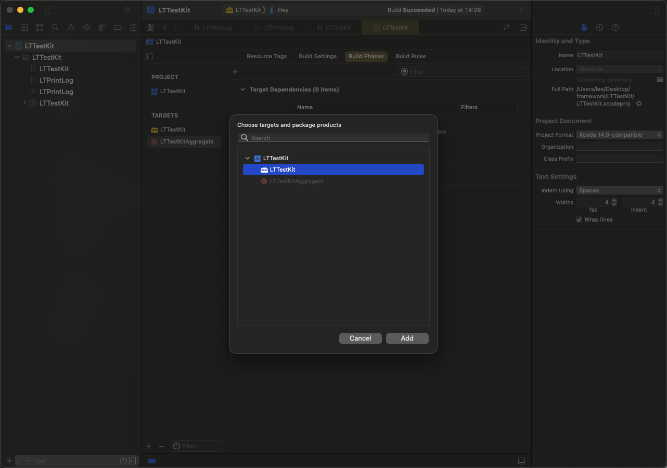Screen dimensions: 667x468
Task: Click the editor review swap arrows icon
Action: 506,28
